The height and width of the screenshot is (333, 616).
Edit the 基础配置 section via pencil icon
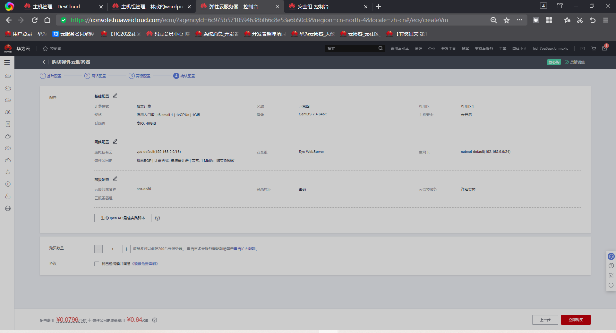point(115,96)
